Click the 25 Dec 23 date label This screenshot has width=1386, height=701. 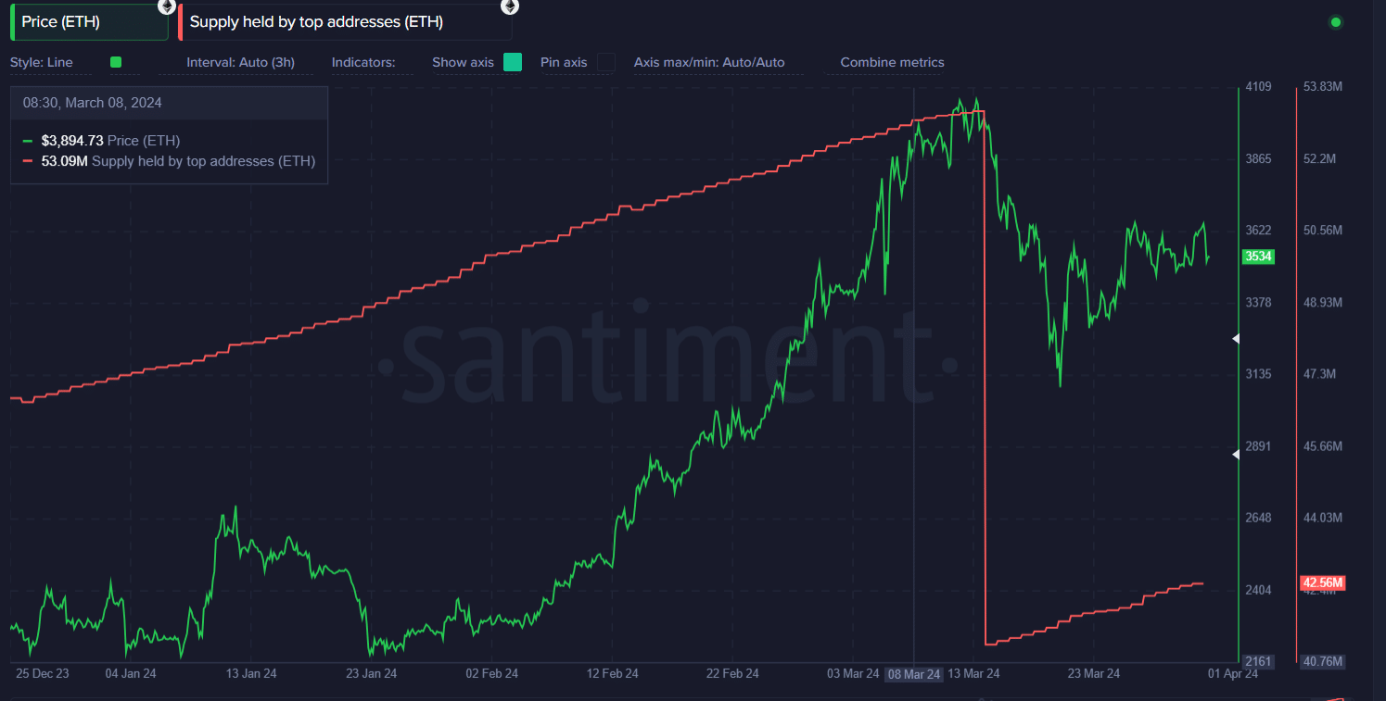43,674
